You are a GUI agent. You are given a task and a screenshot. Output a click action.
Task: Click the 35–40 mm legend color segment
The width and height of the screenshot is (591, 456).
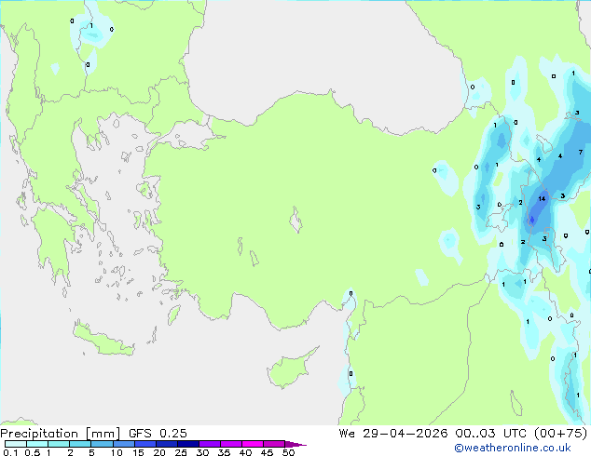pos(230,444)
